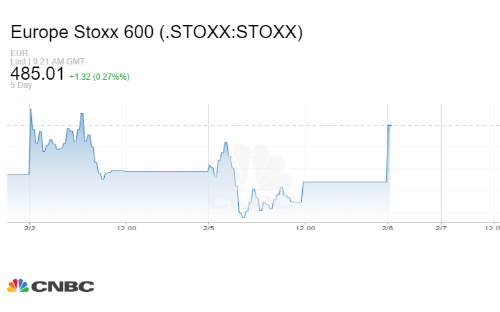500x312 pixels.
Task: Click the second 12:00 time axis label
Action: (305, 227)
